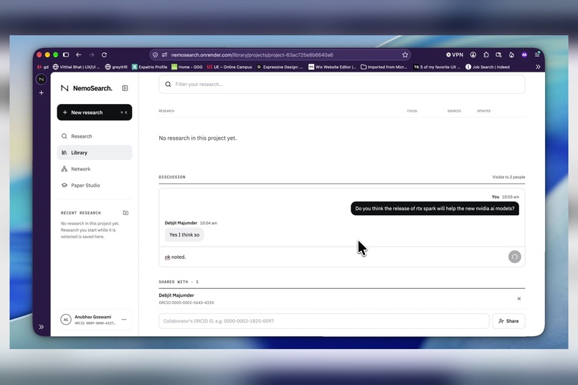This screenshot has width=578, height=385.
Task: Click the search magnifier in filter bar
Action: click(x=168, y=85)
